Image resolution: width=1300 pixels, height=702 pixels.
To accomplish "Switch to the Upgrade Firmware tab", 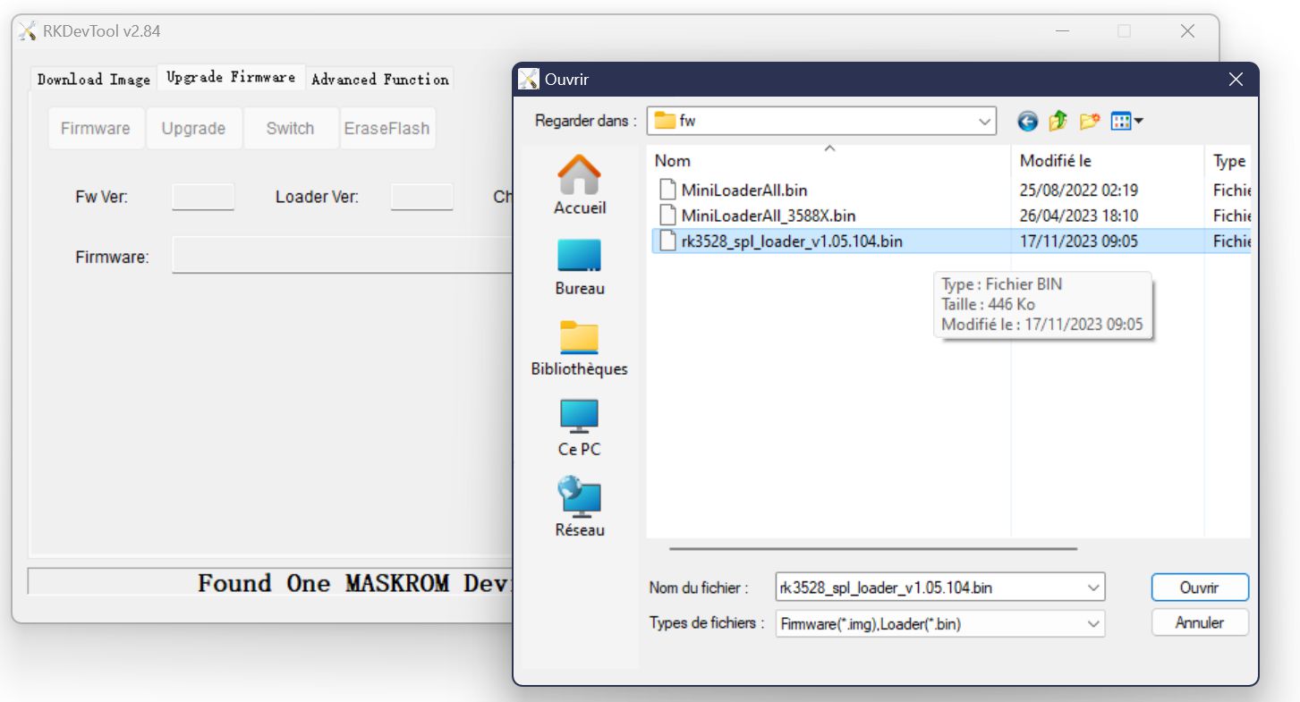I will pos(231,77).
